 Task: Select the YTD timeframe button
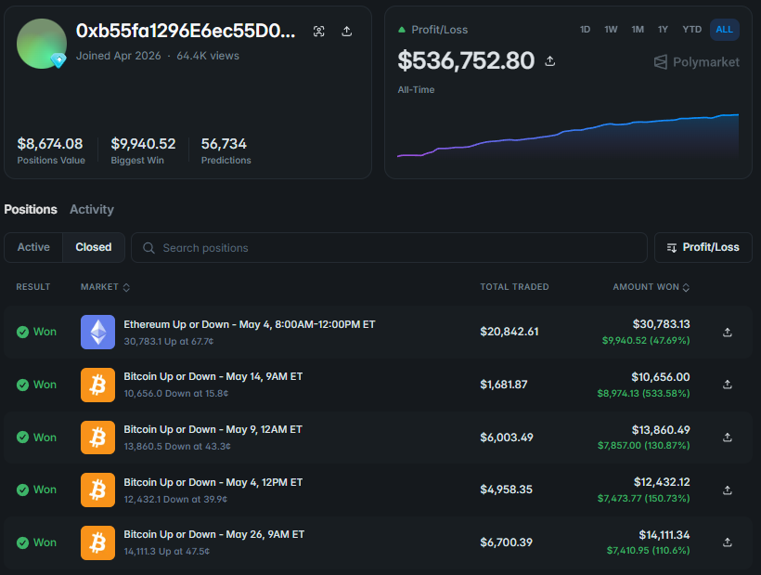coord(691,30)
